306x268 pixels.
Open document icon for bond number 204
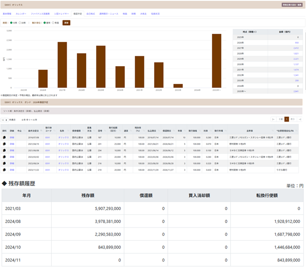click(4, 150)
